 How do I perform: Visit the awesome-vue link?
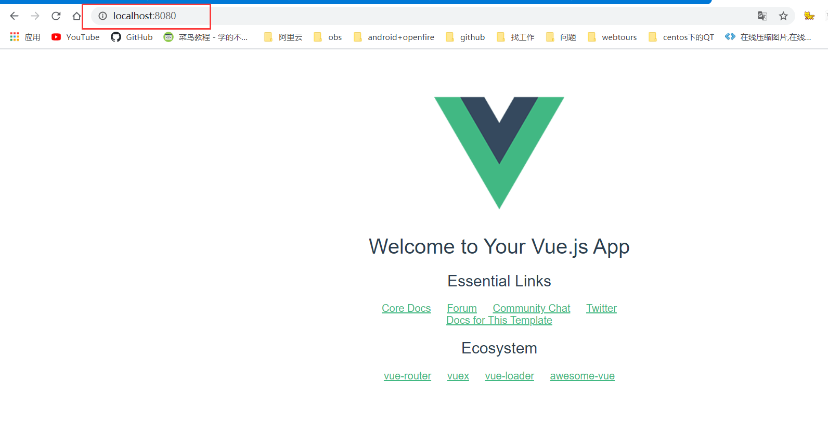pos(582,376)
